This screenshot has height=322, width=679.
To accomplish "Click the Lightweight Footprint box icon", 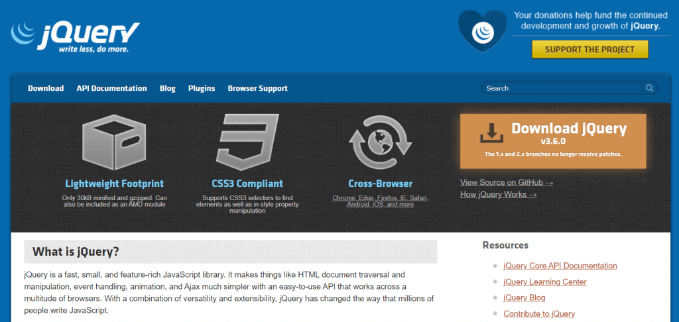I will pyautogui.click(x=114, y=142).
